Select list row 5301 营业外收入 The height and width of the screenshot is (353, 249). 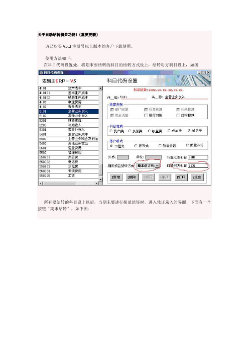point(69,130)
